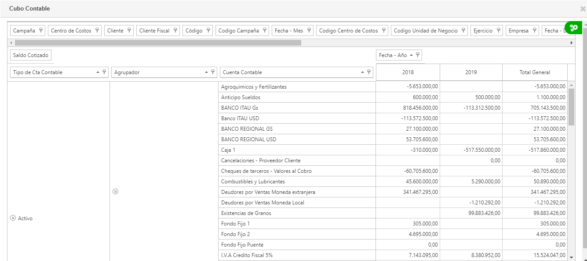Click the Saldo Cotizado data field
The height and width of the screenshot is (261, 587).
(31, 55)
